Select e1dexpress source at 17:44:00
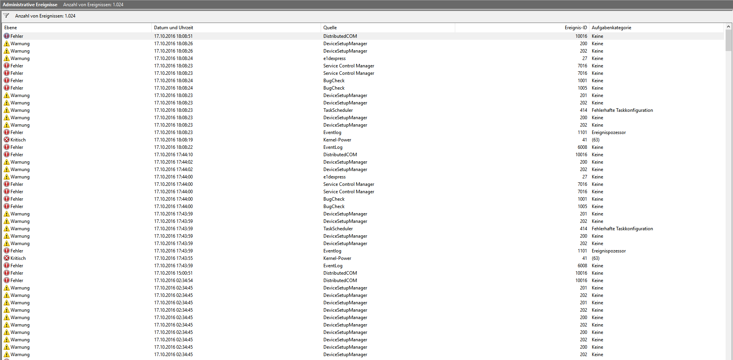The height and width of the screenshot is (360, 733). [x=334, y=176]
